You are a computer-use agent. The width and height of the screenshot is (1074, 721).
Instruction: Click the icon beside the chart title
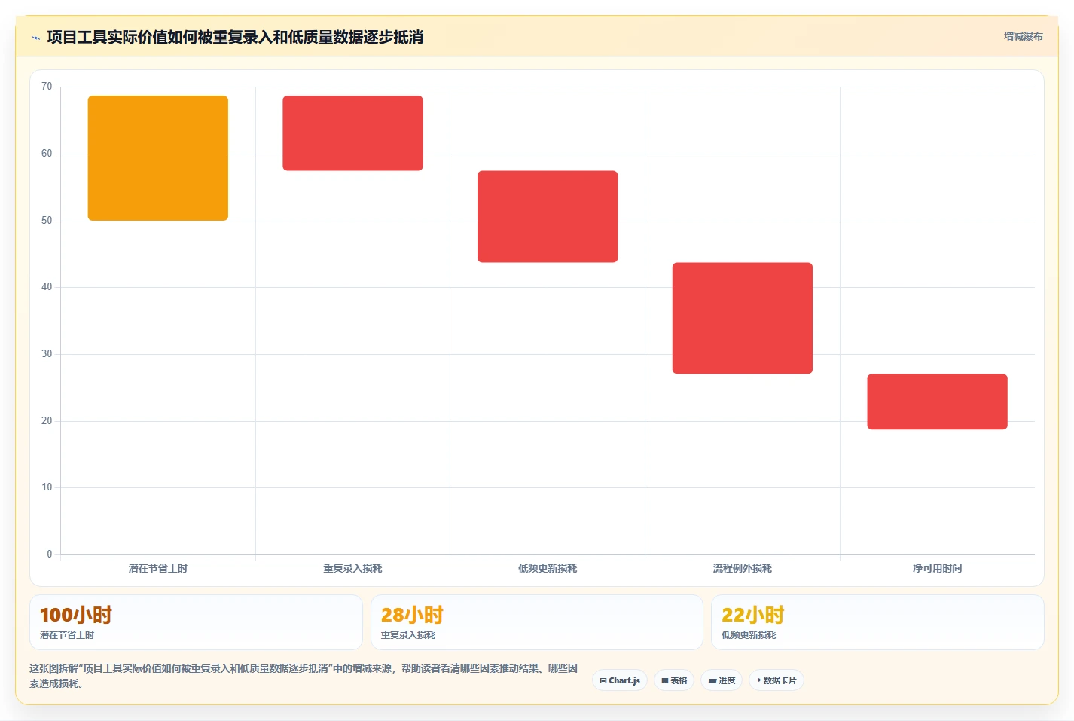click(x=35, y=38)
